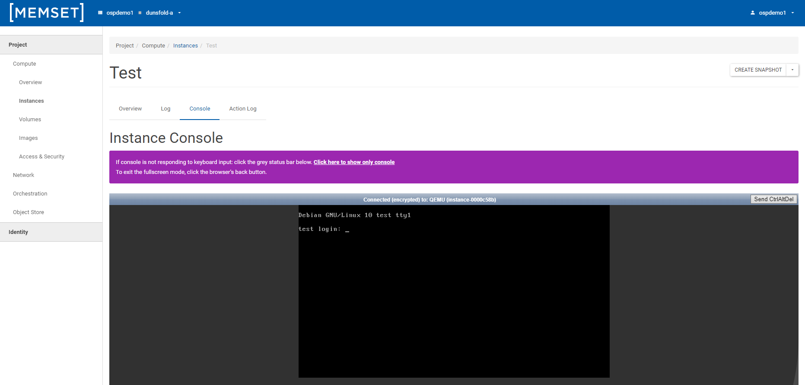Click the 'Debian GNU/Linux 10 test tty1' line
The width and height of the screenshot is (805, 385).
(x=354, y=215)
